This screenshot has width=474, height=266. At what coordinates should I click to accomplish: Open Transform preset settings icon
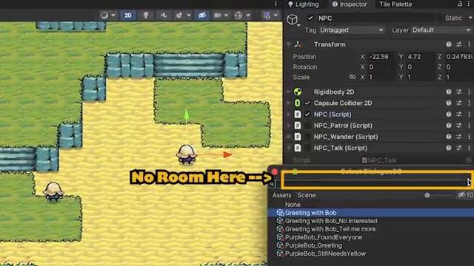pyautogui.click(x=459, y=44)
